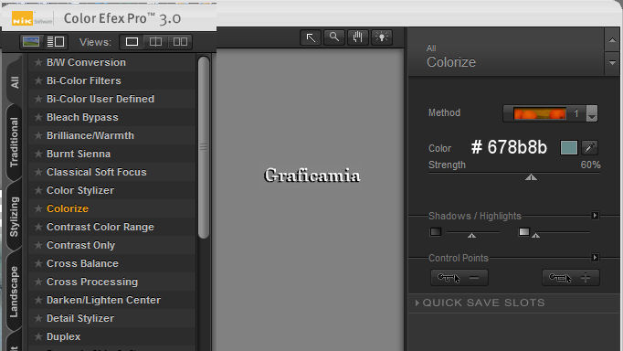This screenshot has width=623, height=351.
Task: Switch to the Traditional category tab
Action: (15, 143)
